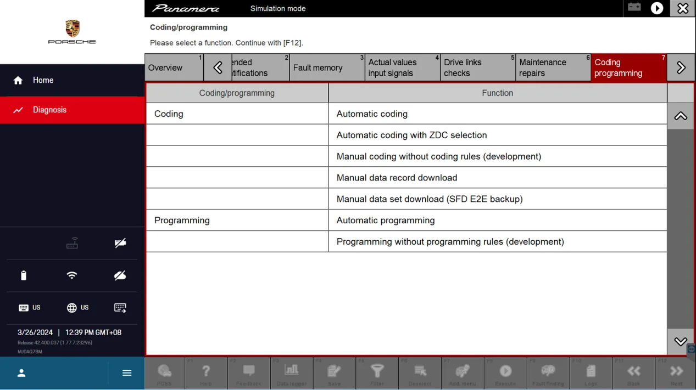Open language region US globe selector
Image resolution: width=696 pixels, height=390 pixels.
[x=77, y=308]
